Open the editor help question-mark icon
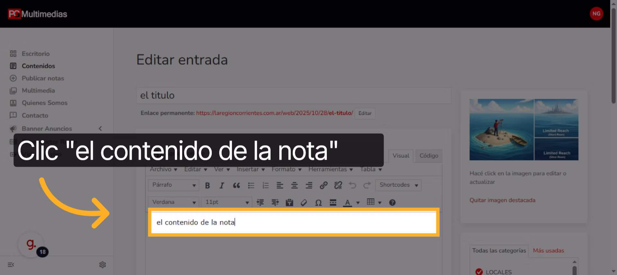This screenshot has width=617, height=275. pos(392,202)
